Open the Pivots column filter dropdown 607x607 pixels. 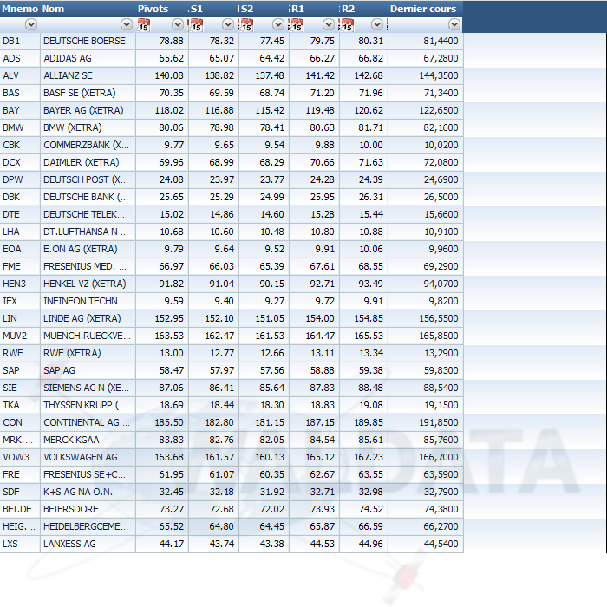177,25
